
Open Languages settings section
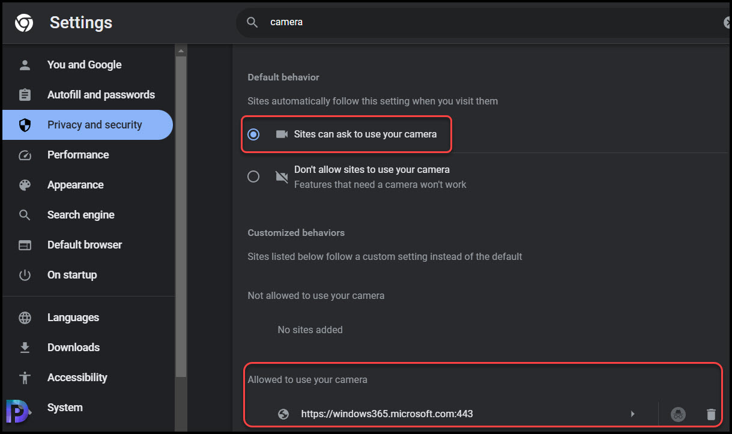[x=88, y=318]
